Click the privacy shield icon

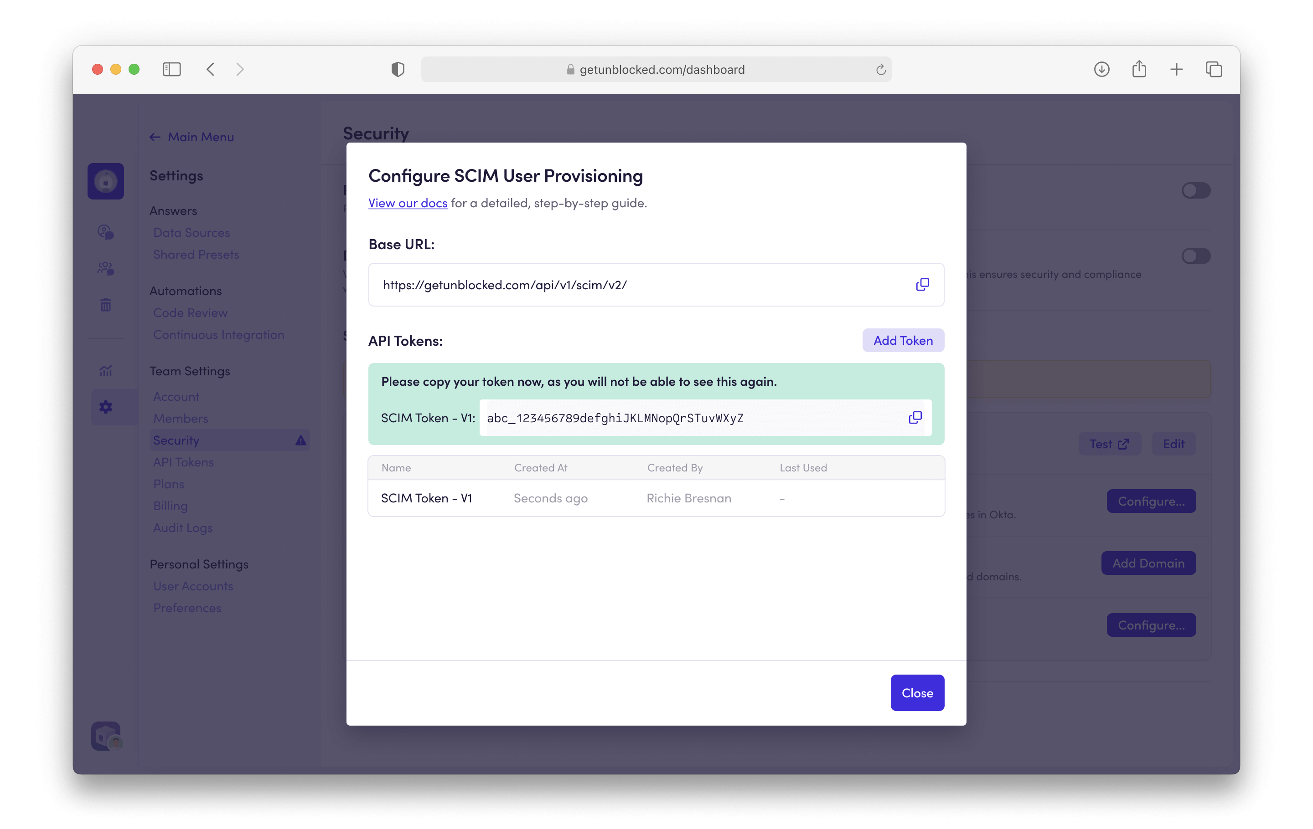pyautogui.click(x=398, y=69)
